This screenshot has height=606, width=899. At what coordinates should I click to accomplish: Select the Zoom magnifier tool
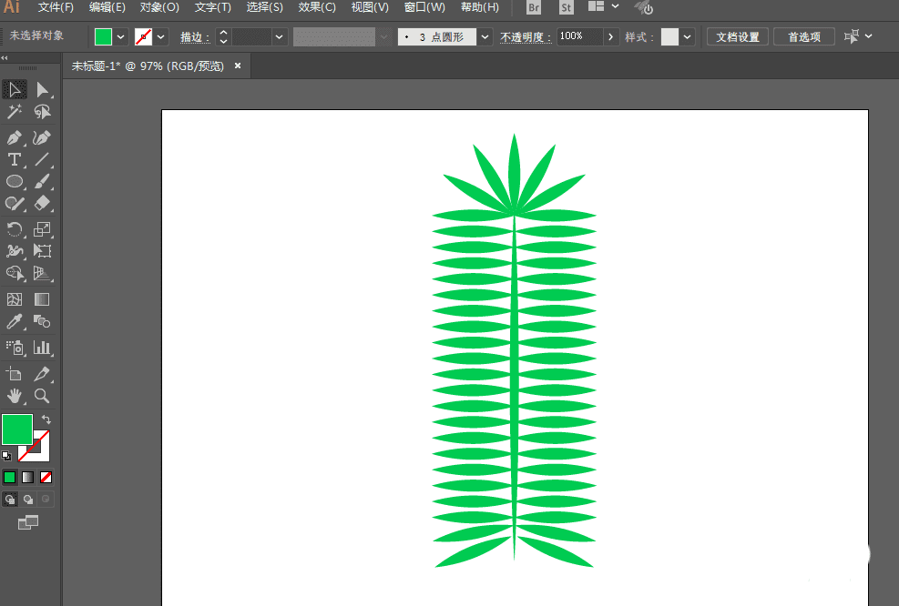point(42,396)
